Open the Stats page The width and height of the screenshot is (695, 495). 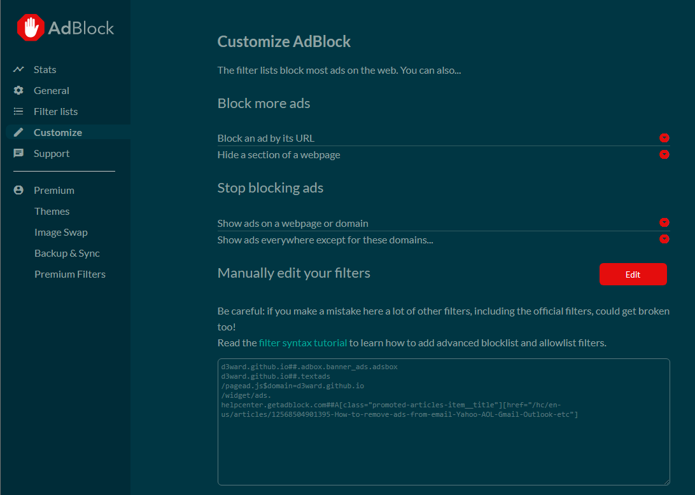tap(45, 69)
